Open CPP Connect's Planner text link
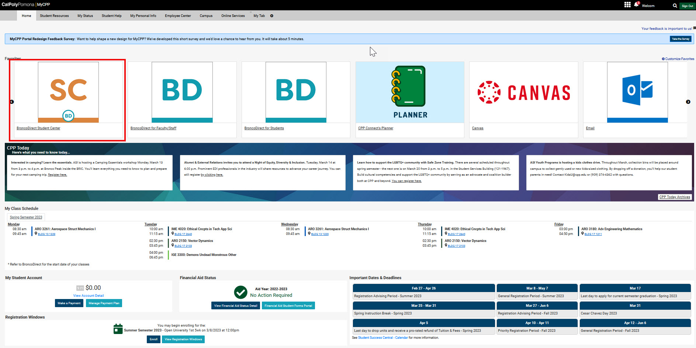696x348 pixels. [x=375, y=128]
